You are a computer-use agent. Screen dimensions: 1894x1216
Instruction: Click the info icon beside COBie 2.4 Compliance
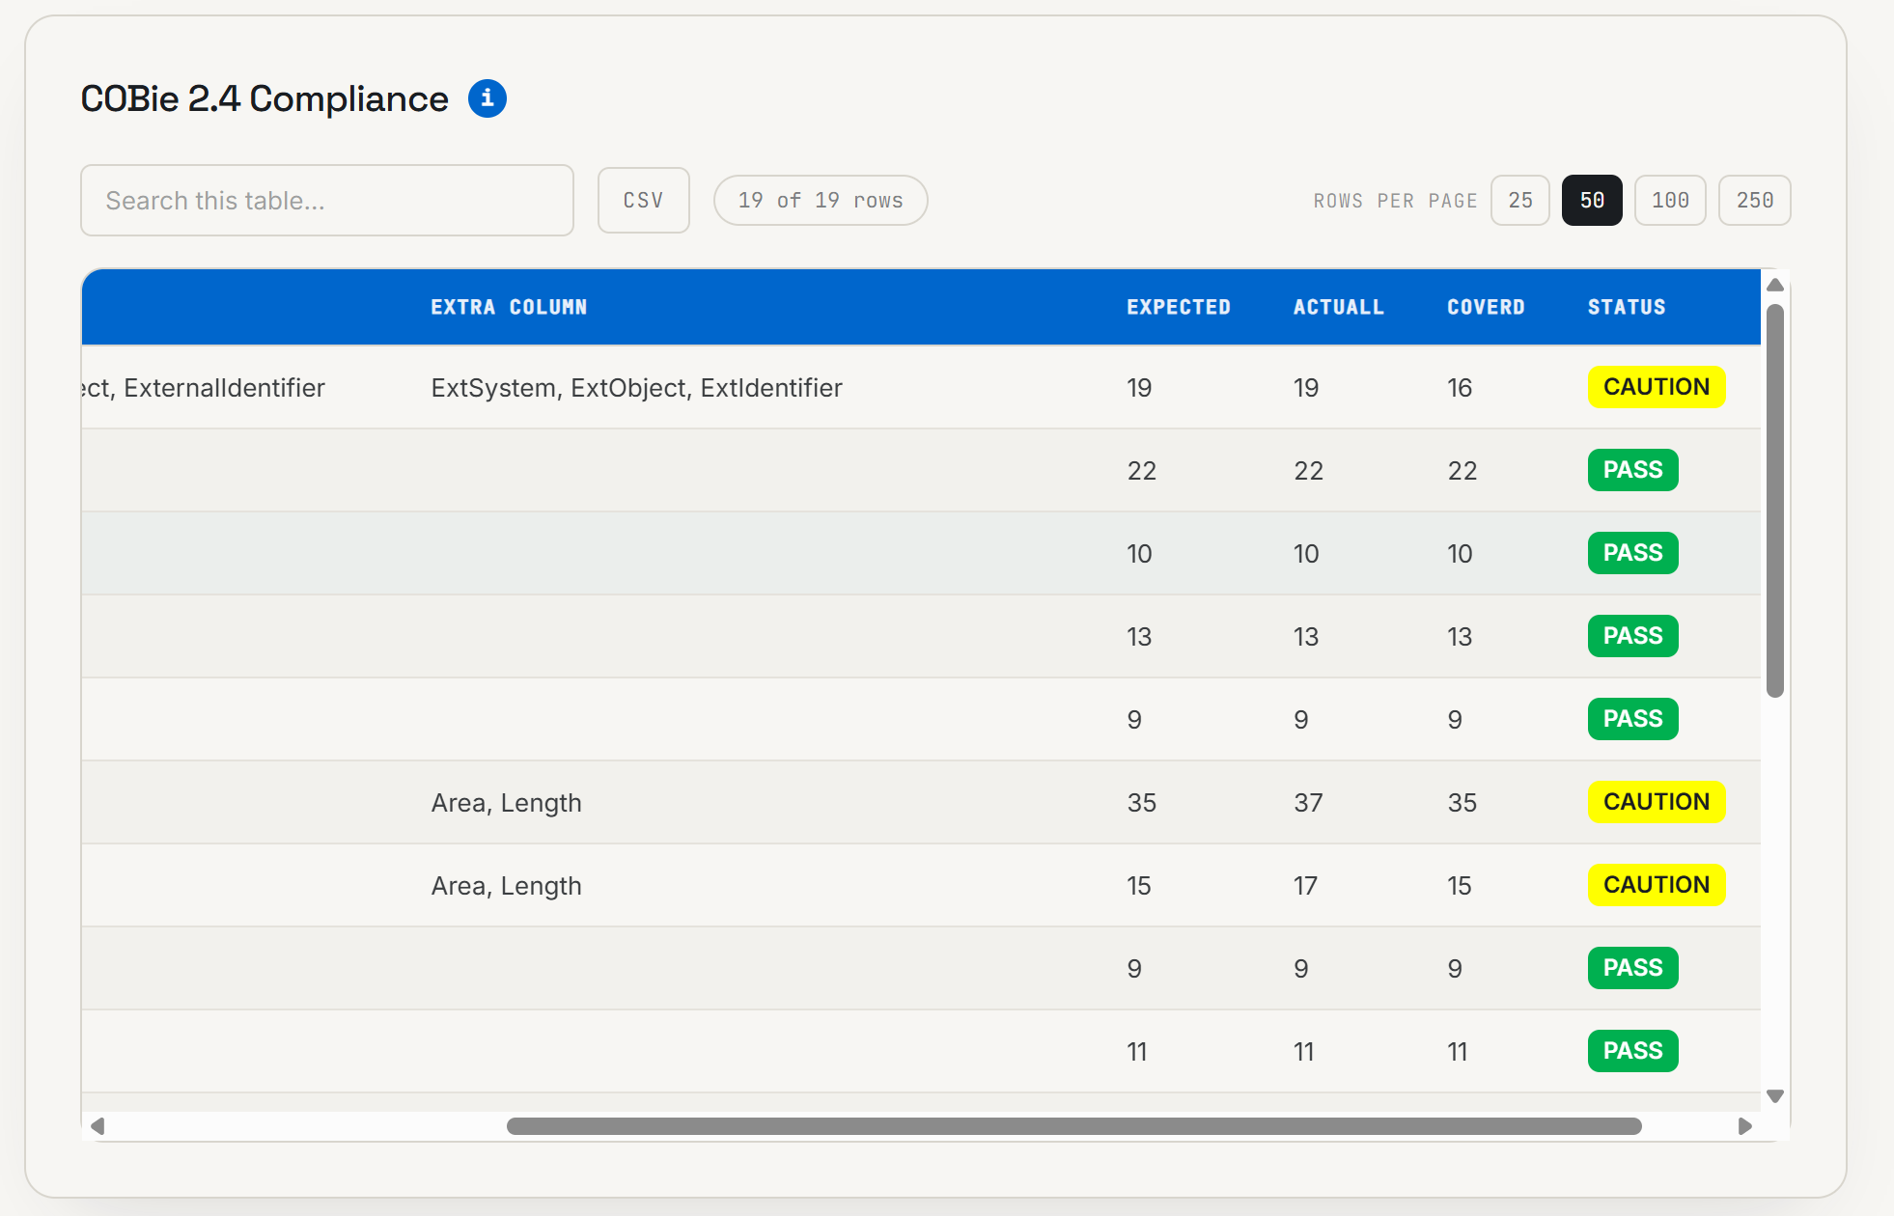click(487, 98)
